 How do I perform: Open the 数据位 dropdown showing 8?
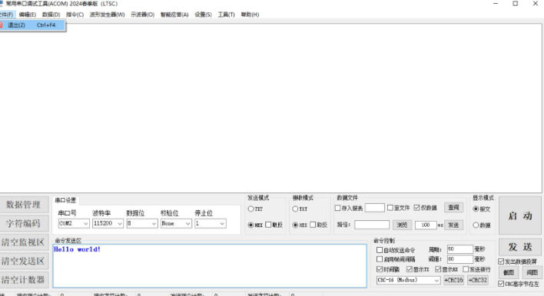coord(142,223)
